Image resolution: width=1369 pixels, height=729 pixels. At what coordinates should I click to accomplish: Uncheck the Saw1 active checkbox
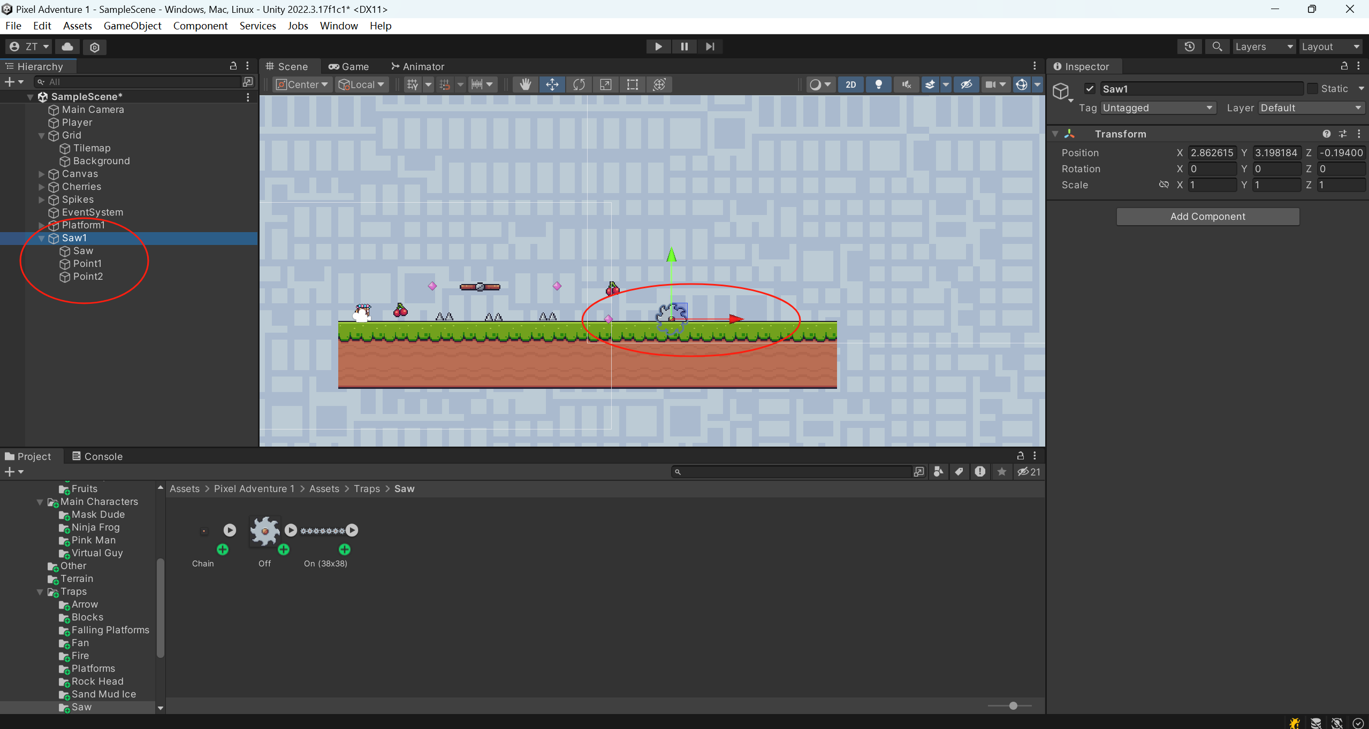(x=1090, y=89)
